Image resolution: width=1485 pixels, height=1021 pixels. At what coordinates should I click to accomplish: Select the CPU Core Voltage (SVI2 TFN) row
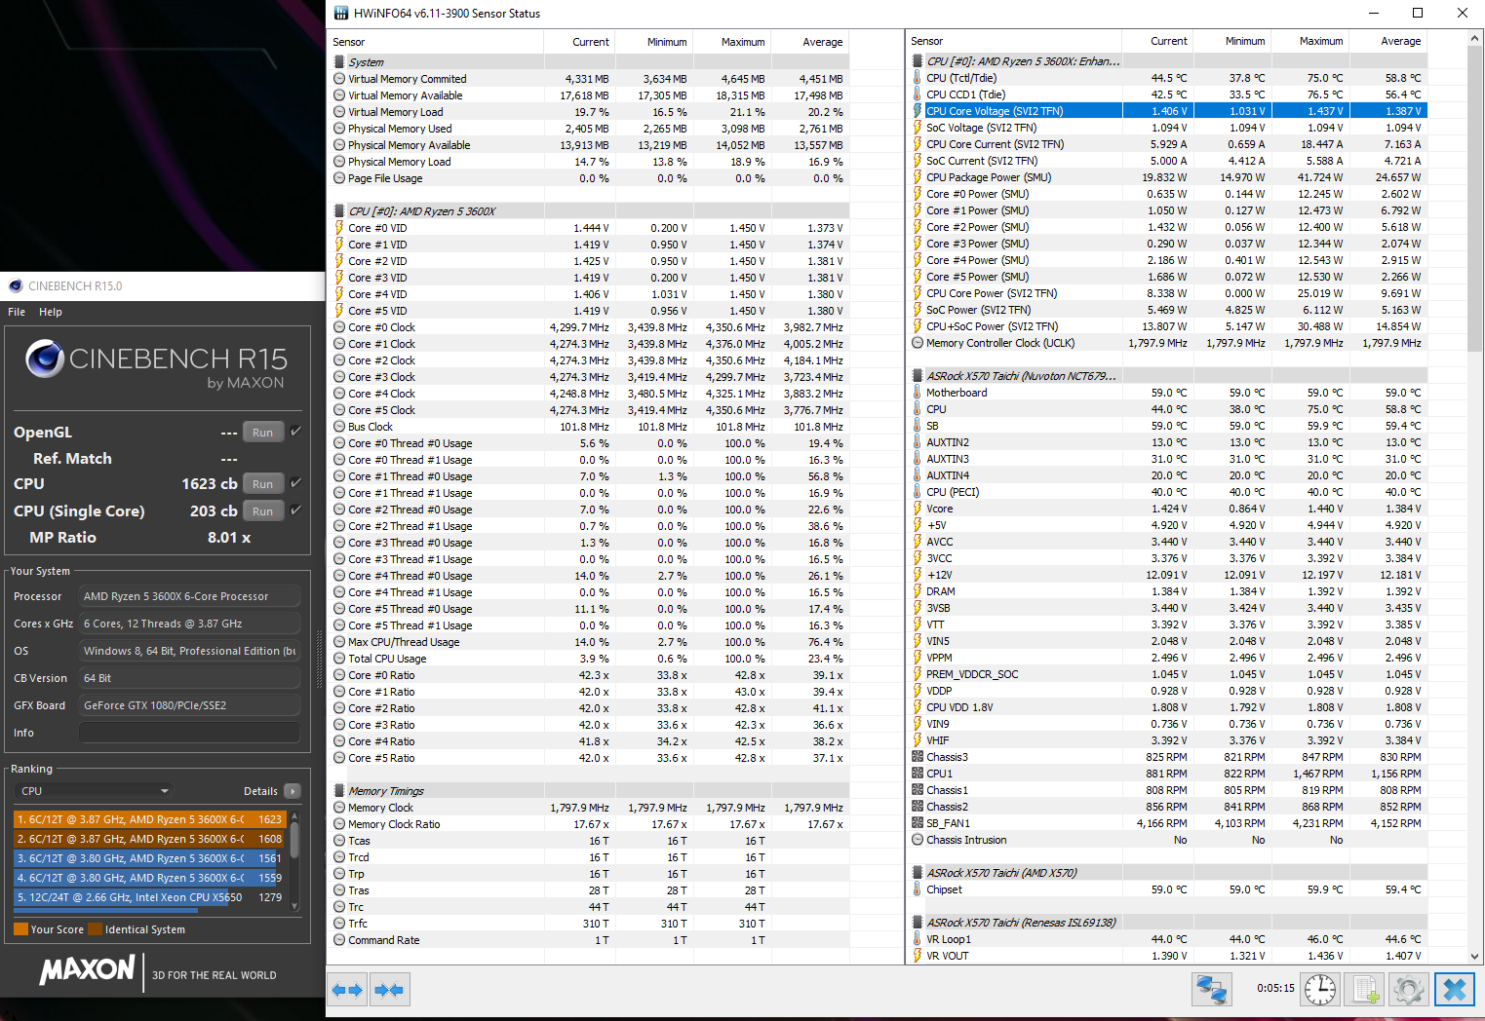(1168, 111)
